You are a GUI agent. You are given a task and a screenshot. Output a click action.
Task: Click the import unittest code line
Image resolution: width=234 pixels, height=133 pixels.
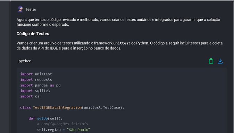click(36, 74)
